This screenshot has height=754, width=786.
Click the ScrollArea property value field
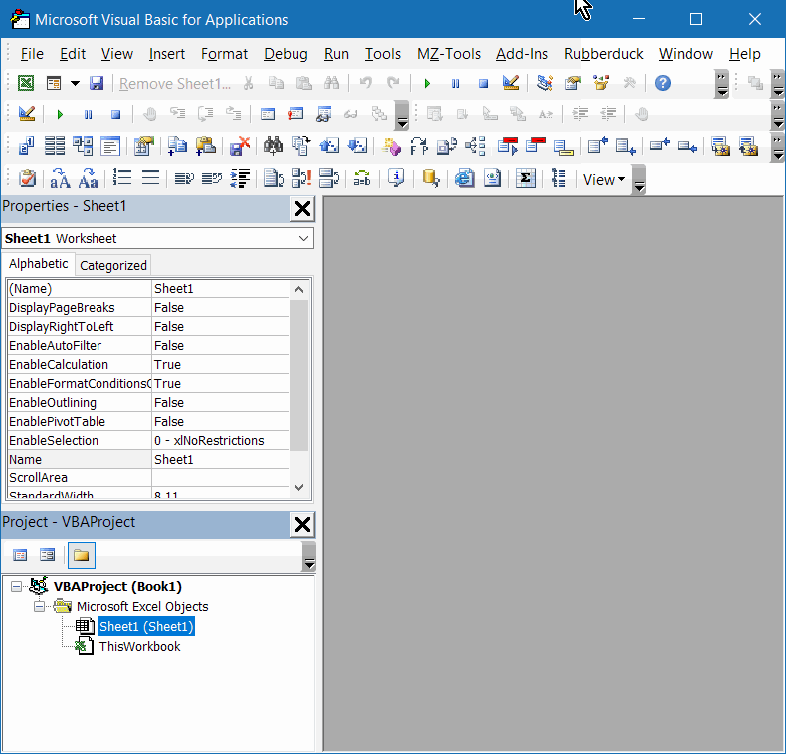[x=220, y=477]
